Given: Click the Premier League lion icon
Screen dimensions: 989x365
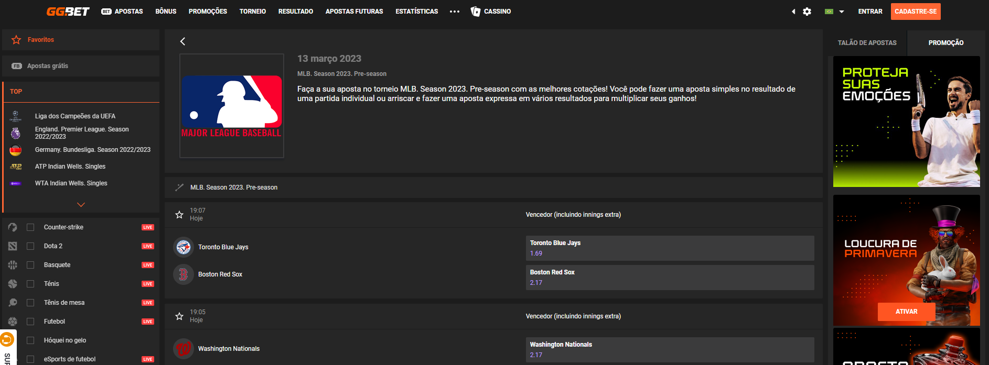Looking at the screenshot, I should tap(16, 133).
